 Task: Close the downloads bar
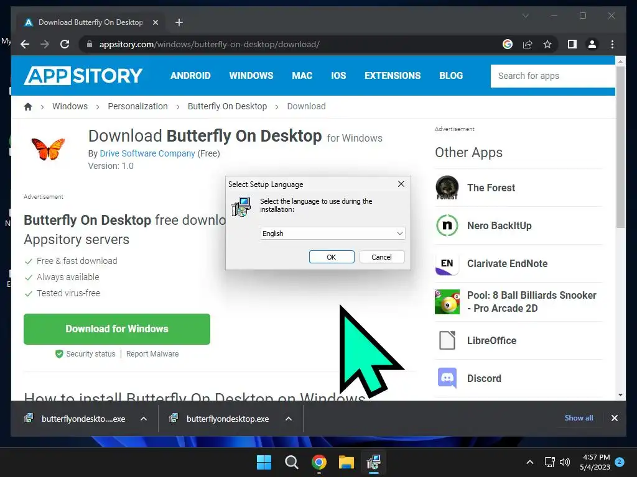coord(614,418)
